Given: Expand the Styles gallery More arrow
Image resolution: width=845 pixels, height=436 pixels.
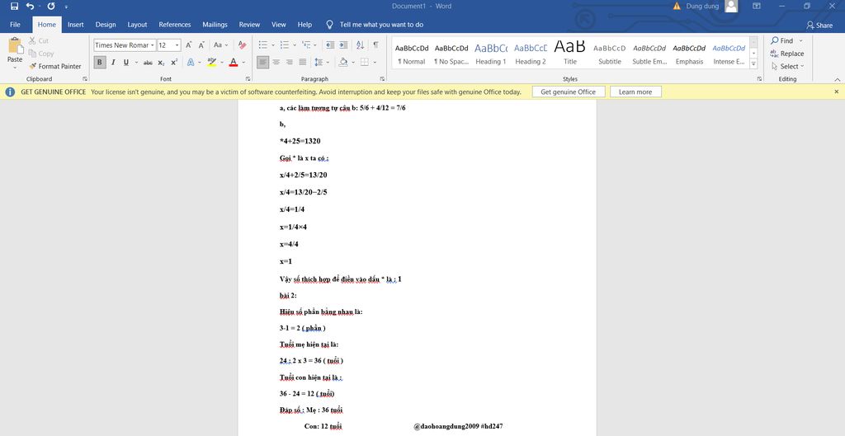Looking at the screenshot, I should pos(754,64).
